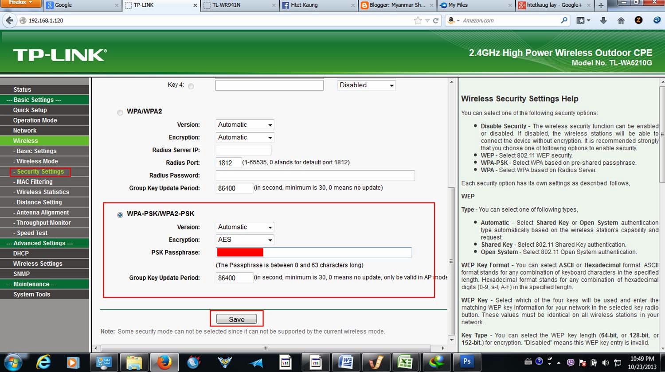Click the Firefox icon in the taskbar
The image size is (665, 372).
164,362
